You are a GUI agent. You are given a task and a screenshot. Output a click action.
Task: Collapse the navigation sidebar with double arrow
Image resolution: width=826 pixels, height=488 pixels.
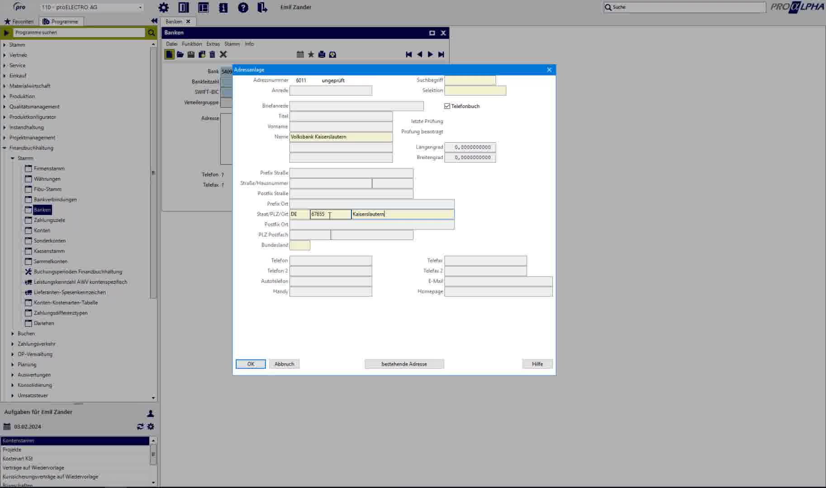click(x=154, y=21)
